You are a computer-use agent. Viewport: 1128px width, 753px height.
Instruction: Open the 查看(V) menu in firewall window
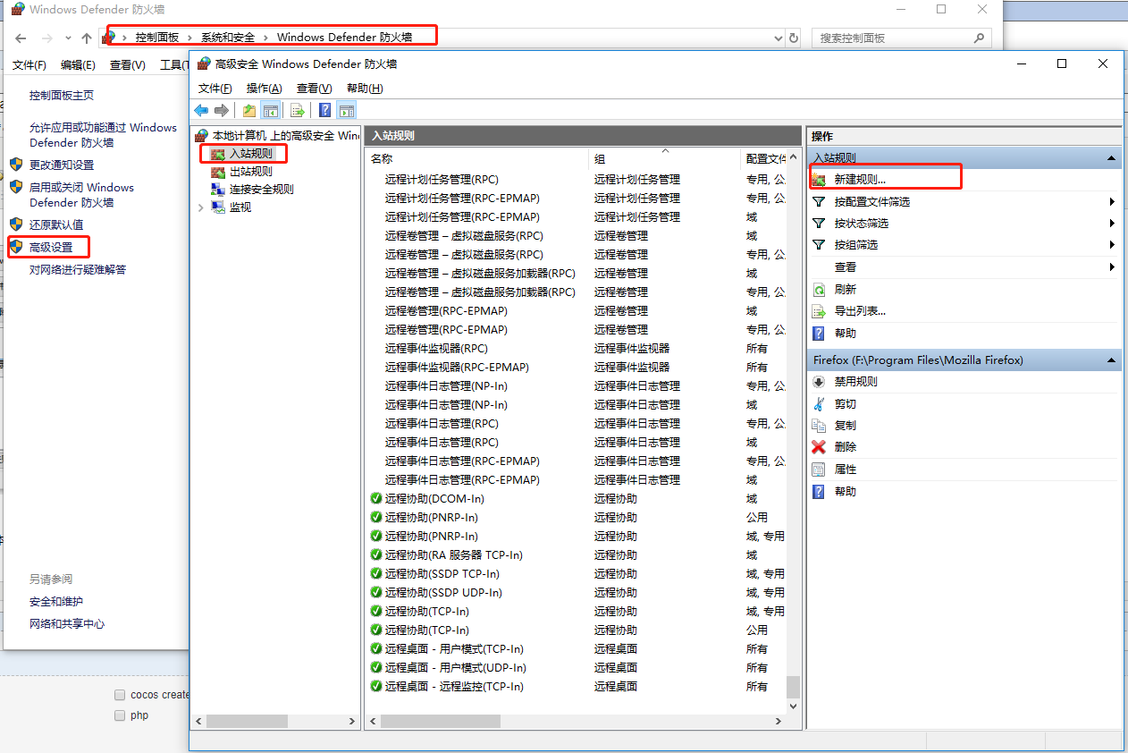coord(314,89)
